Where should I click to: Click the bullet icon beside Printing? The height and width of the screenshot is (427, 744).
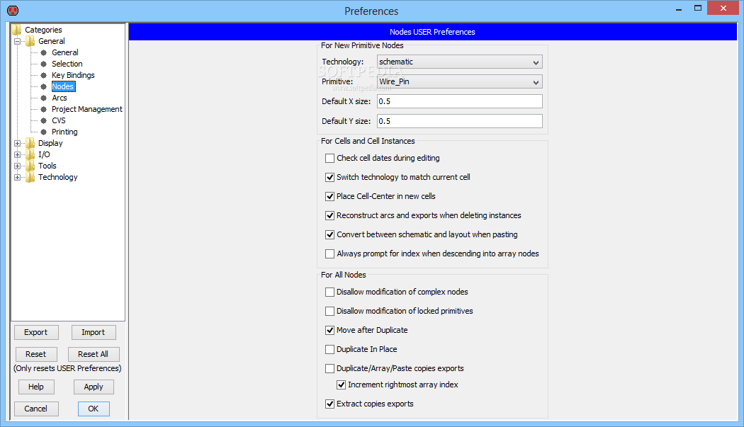click(x=44, y=132)
